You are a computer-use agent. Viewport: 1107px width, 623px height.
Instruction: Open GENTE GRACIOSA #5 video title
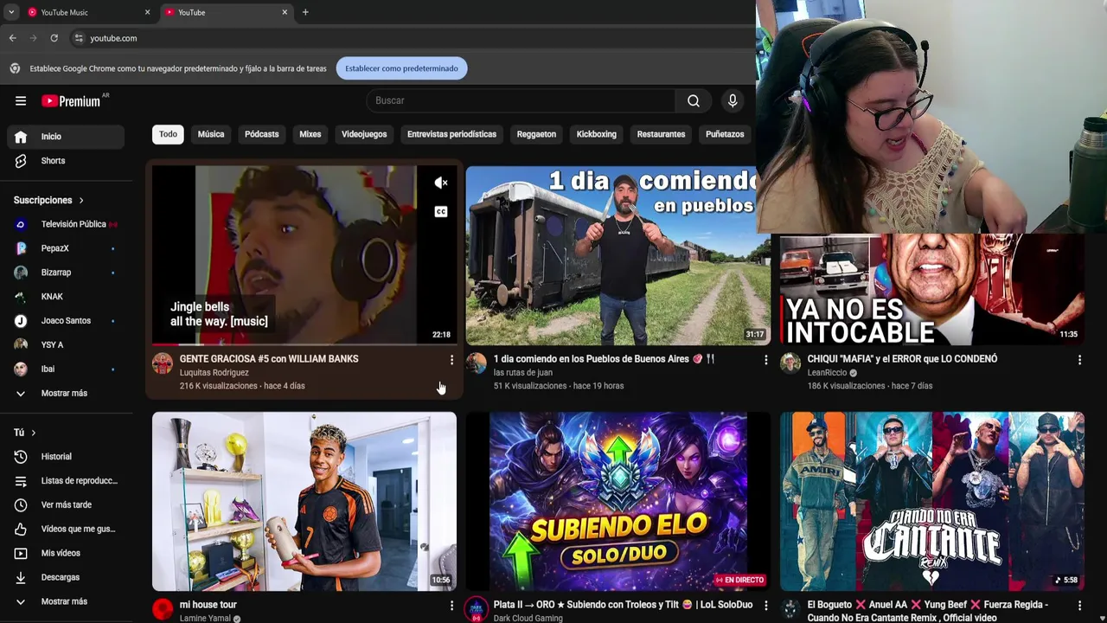click(x=269, y=359)
